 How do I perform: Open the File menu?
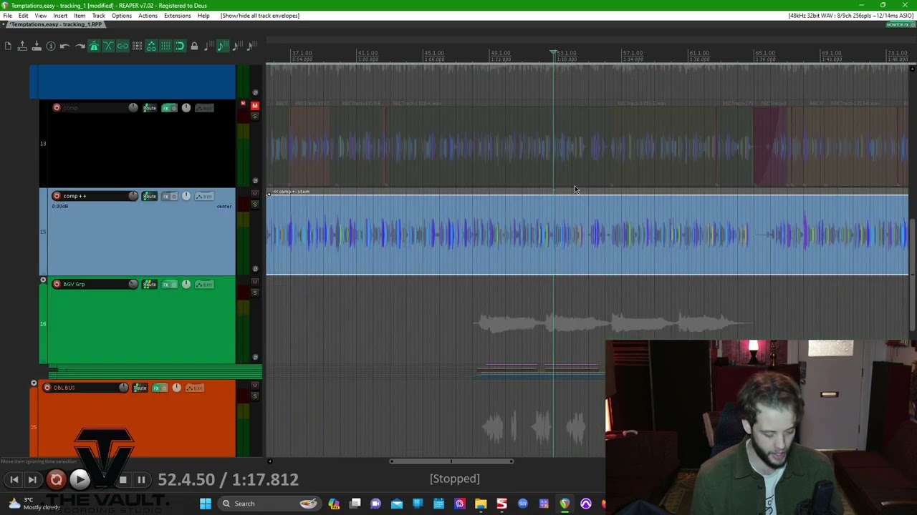click(7, 16)
